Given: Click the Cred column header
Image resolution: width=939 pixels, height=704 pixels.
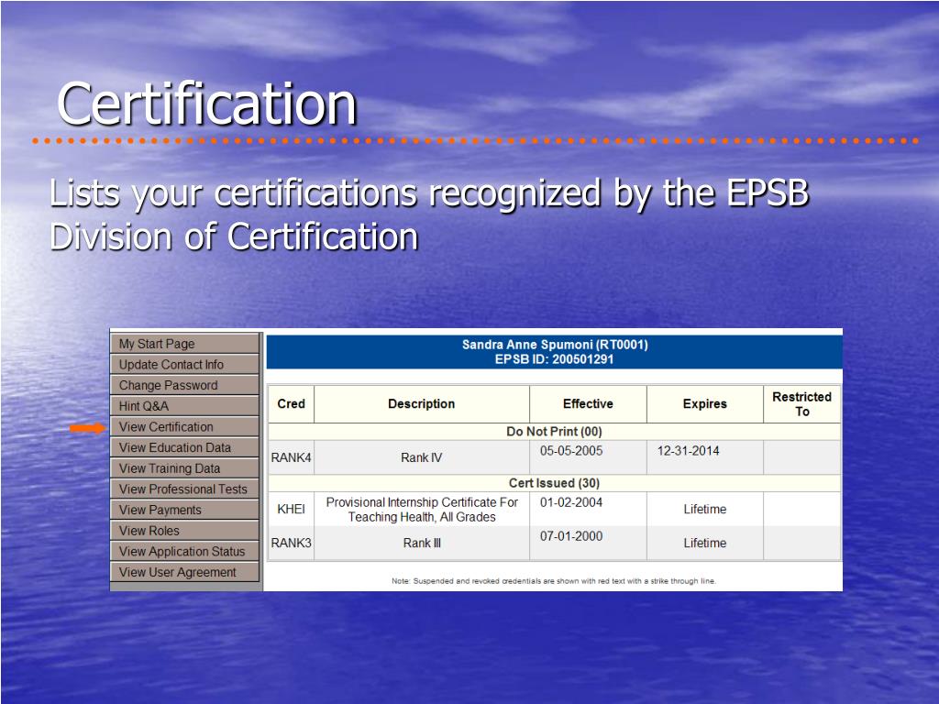Looking at the screenshot, I should 291,404.
